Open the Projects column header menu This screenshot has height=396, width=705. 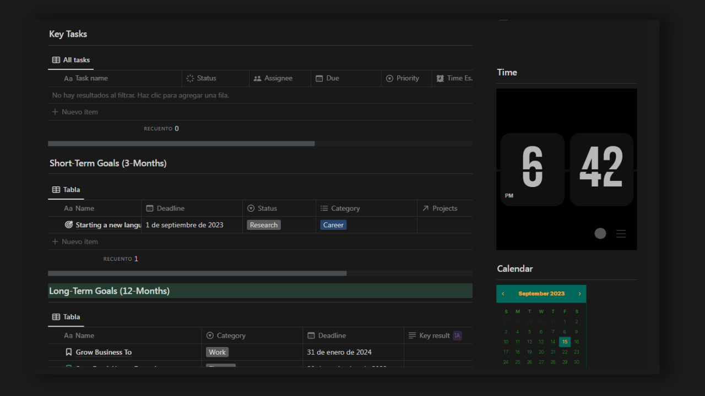445,208
